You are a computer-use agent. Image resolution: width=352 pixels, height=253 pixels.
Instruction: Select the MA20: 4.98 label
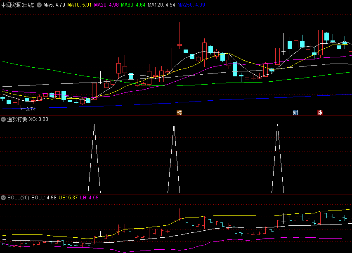click(106, 5)
